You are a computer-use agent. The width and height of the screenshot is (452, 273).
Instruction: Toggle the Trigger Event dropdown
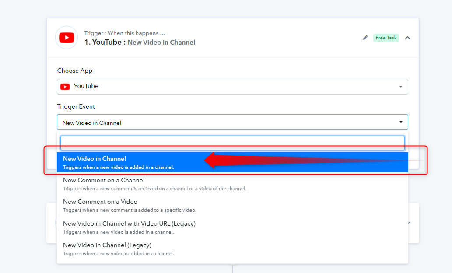coord(232,122)
